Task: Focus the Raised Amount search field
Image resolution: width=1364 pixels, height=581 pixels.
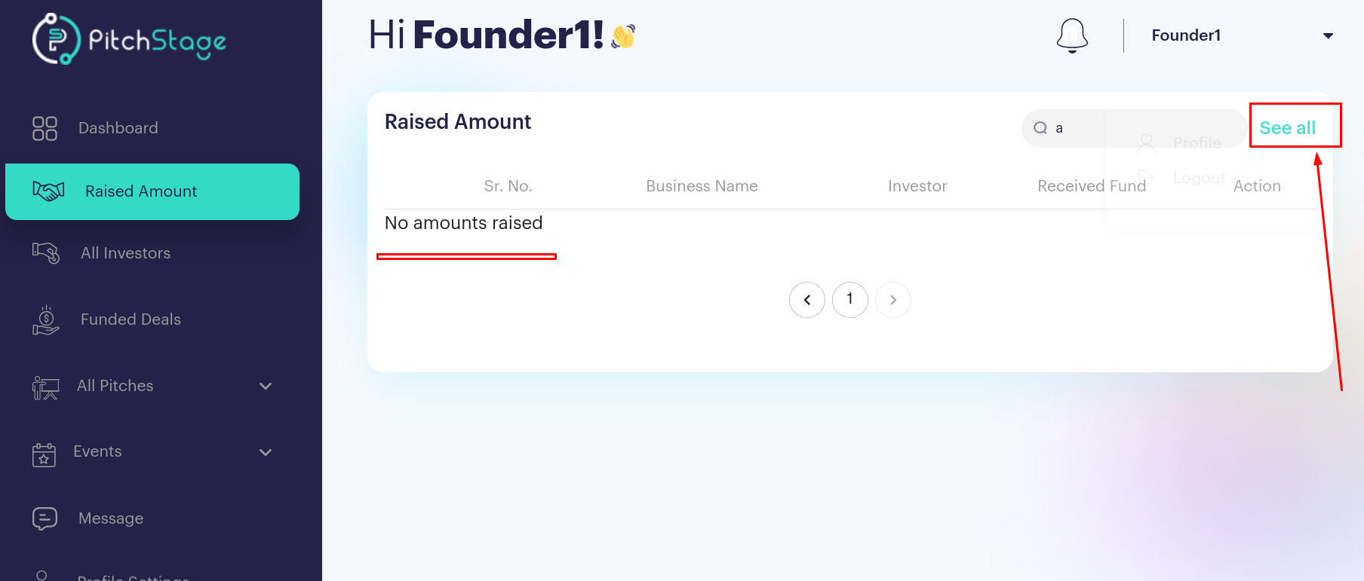Action: 1133,128
